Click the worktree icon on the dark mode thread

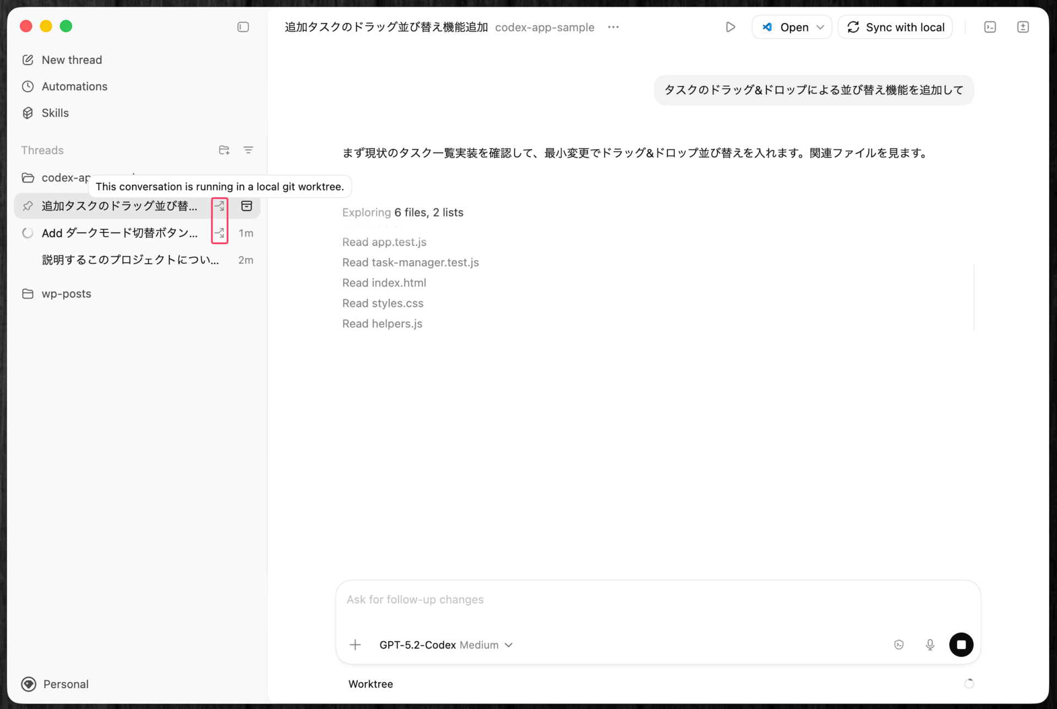(x=219, y=233)
